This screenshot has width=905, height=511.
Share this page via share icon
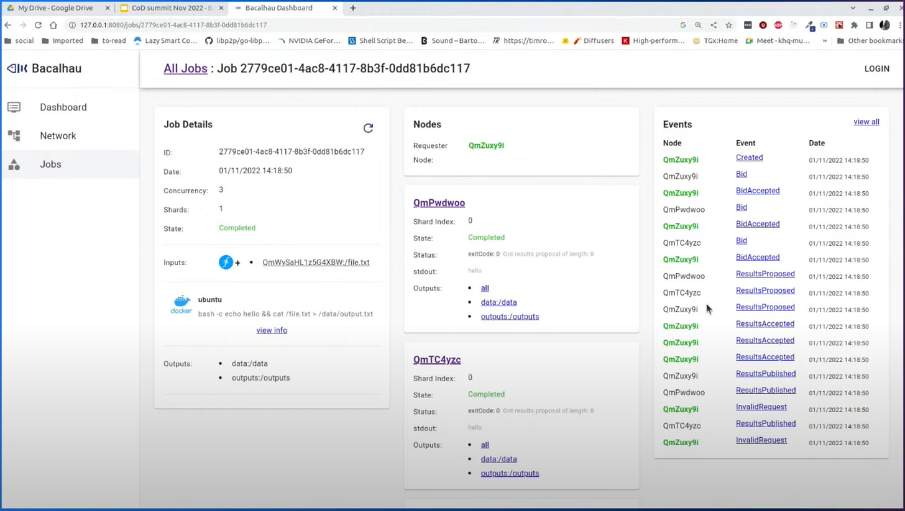[x=714, y=25]
